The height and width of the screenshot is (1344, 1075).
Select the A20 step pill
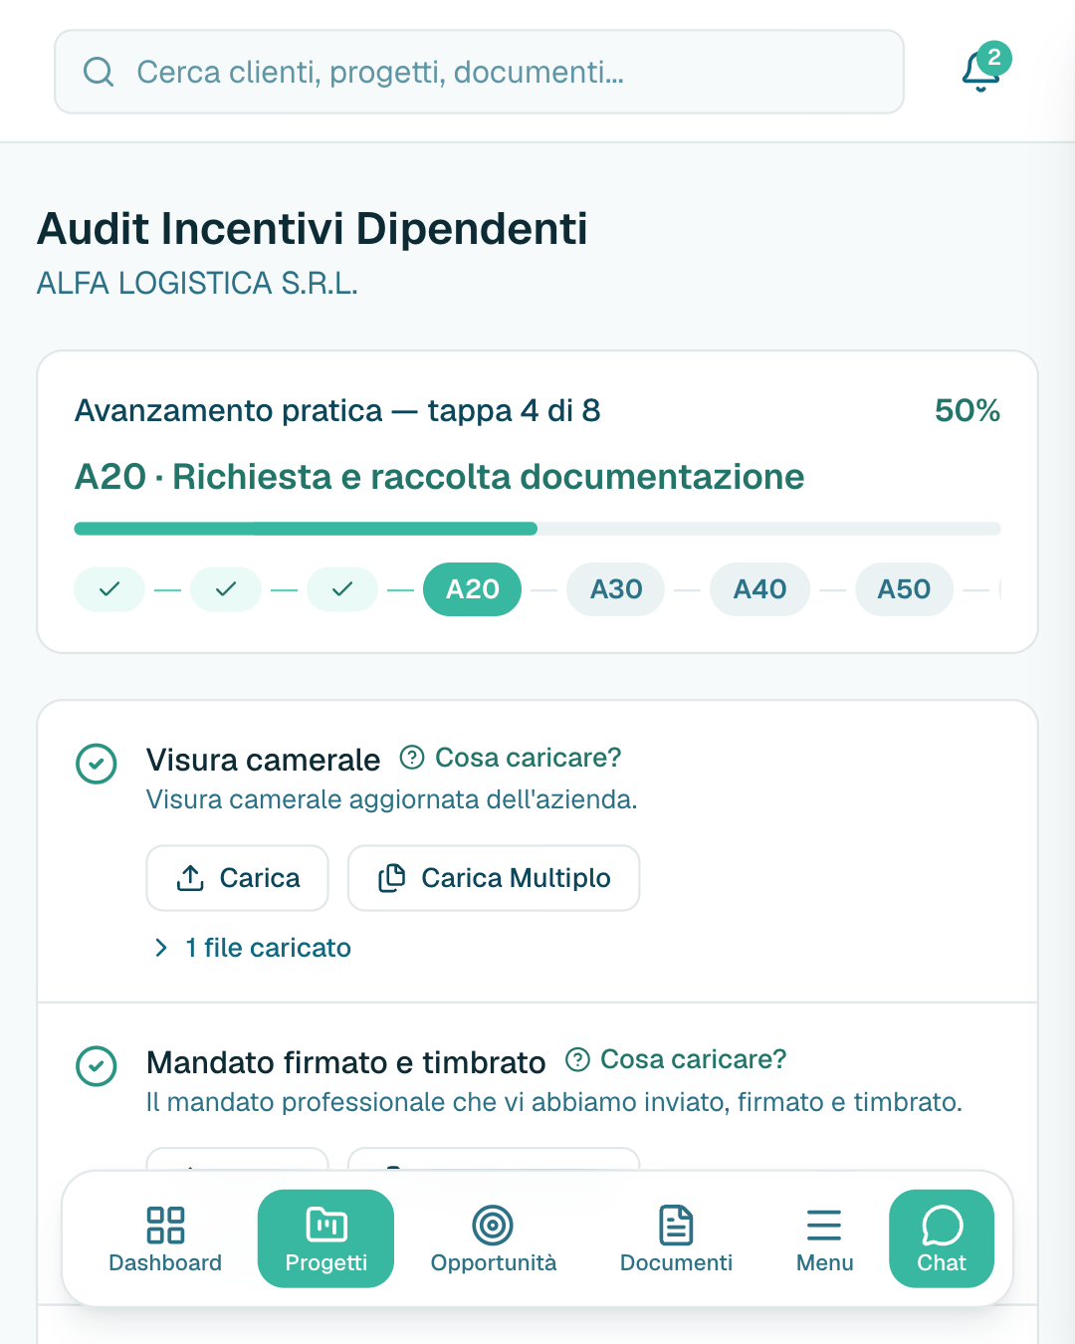pos(473,589)
